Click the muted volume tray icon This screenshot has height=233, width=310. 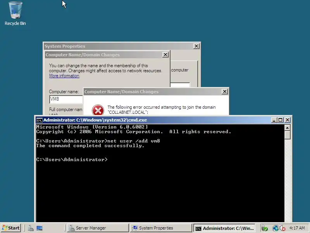[282, 228]
